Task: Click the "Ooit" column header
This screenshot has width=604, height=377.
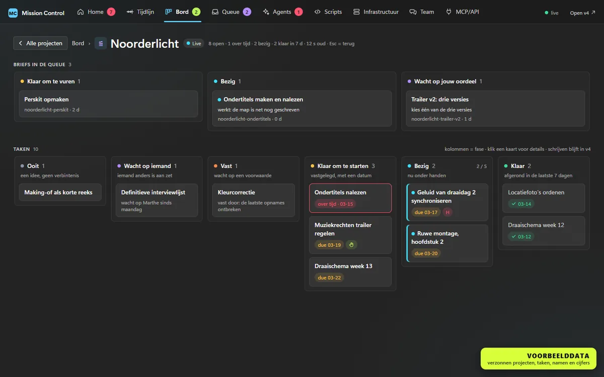Action: click(x=33, y=166)
